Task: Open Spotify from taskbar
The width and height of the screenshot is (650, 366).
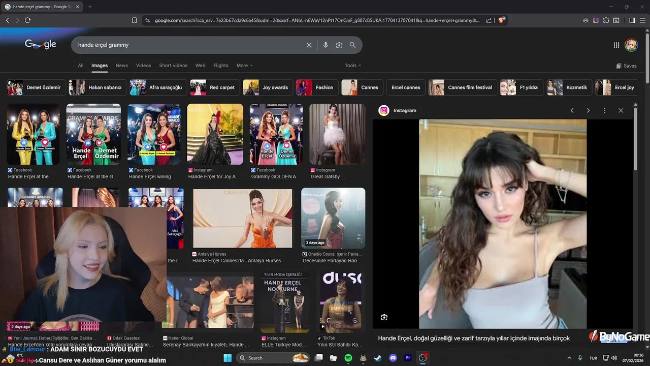Action: [x=348, y=358]
